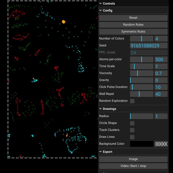Open the Background Color swatch
The width and height of the screenshot is (173, 173).
coord(142,144)
